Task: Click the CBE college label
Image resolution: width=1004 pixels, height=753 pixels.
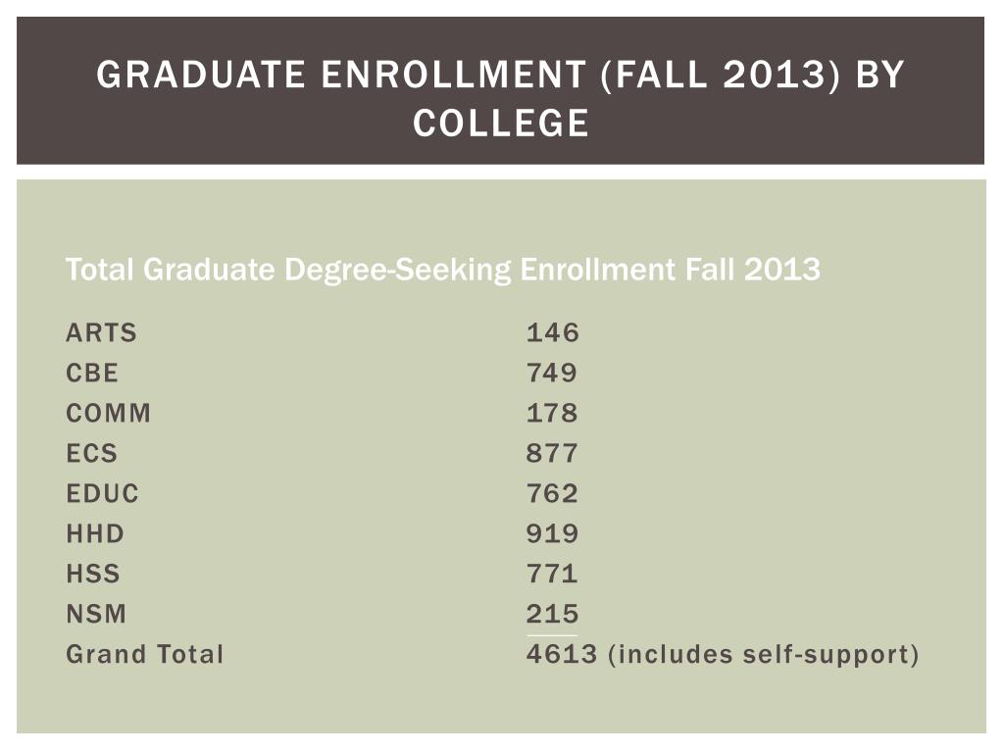Action: click(x=92, y=374)
